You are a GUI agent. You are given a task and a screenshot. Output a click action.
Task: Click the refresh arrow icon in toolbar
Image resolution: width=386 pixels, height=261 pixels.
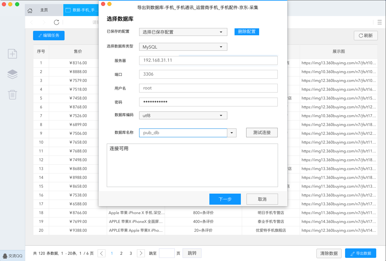[56, 22]
